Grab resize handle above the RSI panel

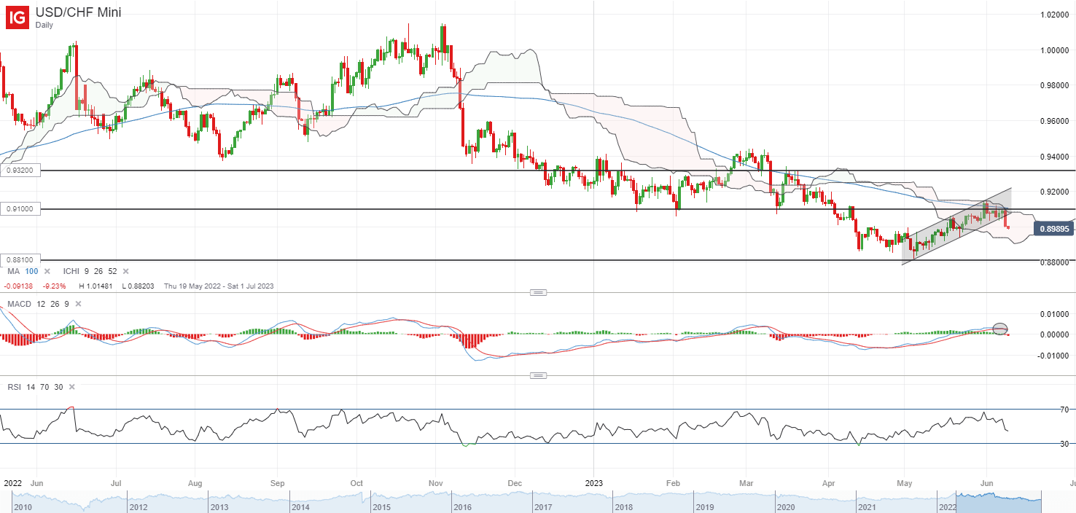(x=538, y=376)
